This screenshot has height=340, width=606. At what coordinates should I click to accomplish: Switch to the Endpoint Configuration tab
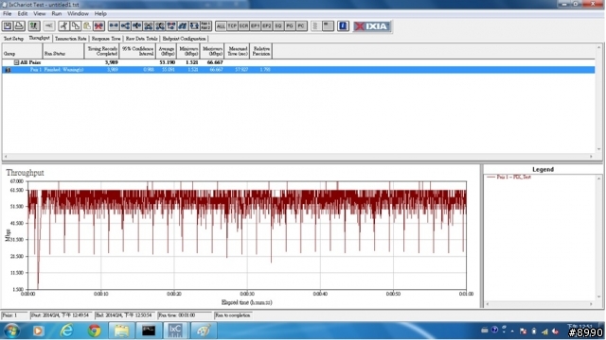(184, 39)
